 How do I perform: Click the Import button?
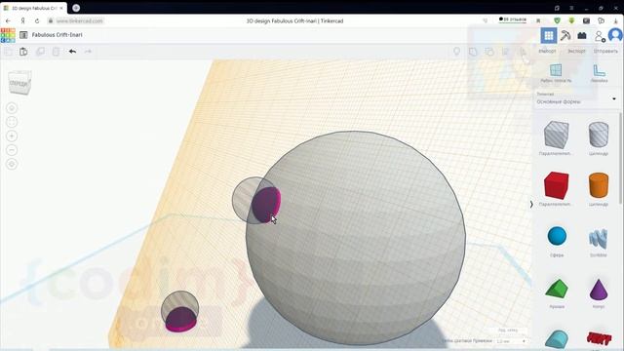(547, 52)
